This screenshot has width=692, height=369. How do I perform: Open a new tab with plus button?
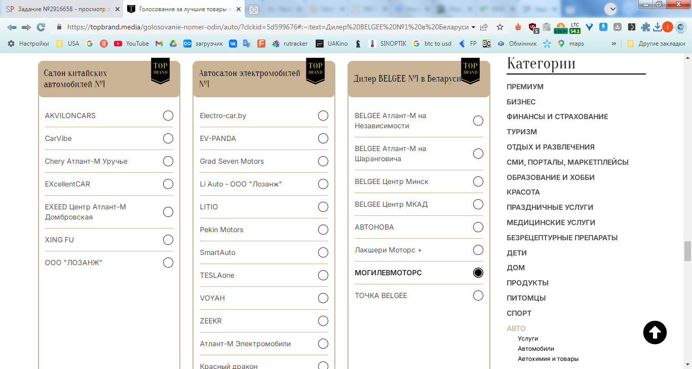(254, 9)
